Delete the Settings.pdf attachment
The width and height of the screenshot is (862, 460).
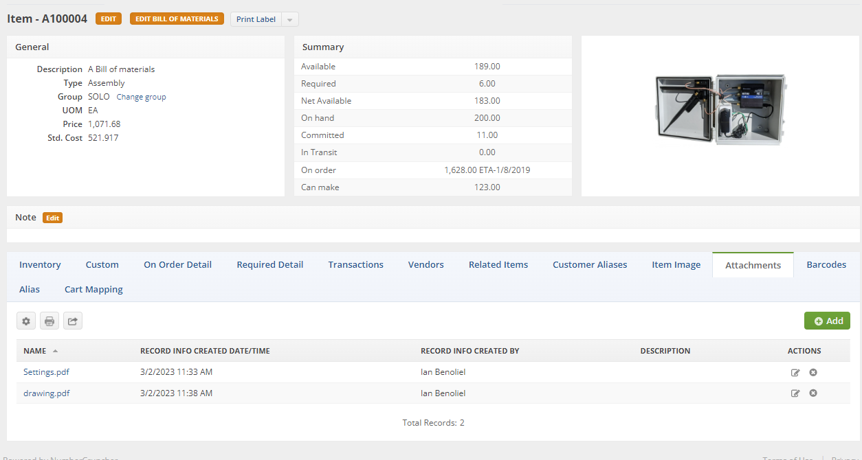coord(813,372)
